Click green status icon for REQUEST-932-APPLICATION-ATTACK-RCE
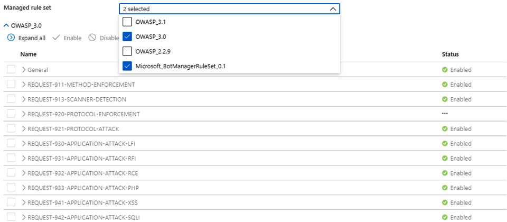 445,173
